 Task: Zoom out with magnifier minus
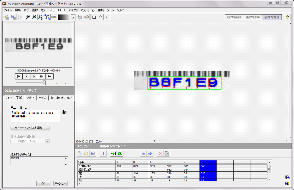click(34, 17)
